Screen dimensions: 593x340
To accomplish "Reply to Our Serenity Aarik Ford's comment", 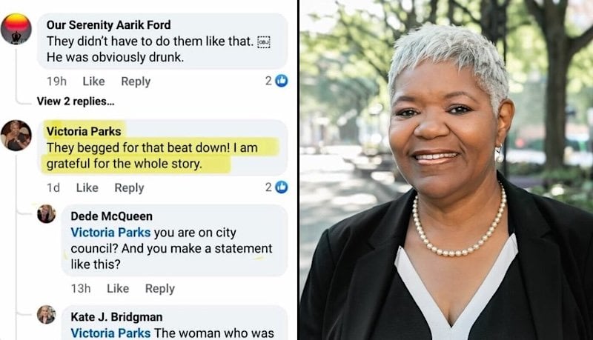I will point(136,81).
